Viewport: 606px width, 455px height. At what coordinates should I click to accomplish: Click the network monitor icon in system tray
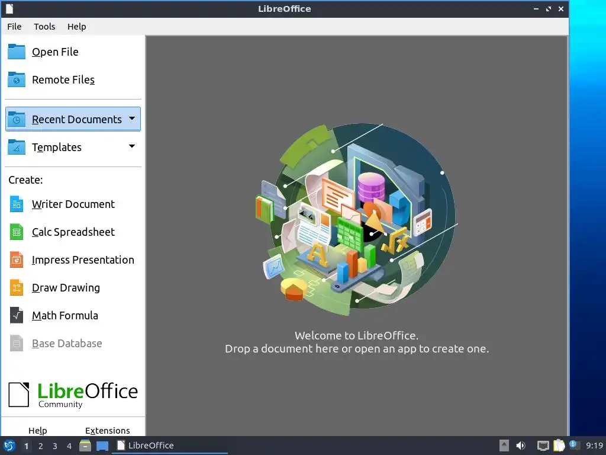[x=543, y=446]
